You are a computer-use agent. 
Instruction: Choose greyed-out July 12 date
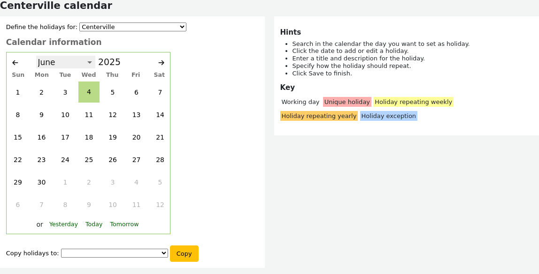click(x=160, y=205)
